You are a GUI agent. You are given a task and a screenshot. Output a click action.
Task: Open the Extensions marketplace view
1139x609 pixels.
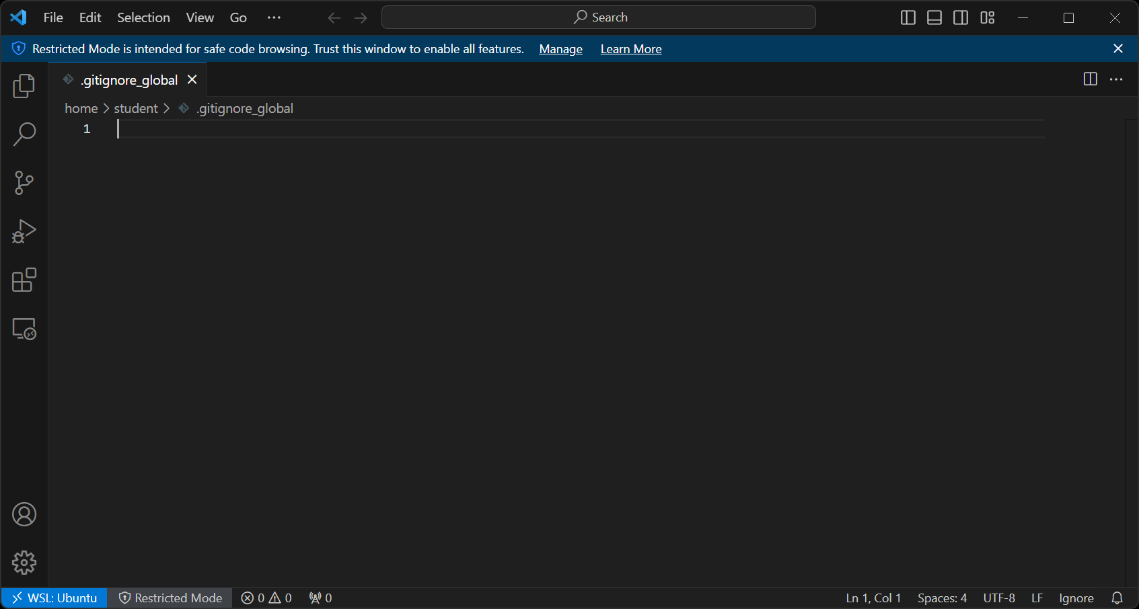(24, 280)
